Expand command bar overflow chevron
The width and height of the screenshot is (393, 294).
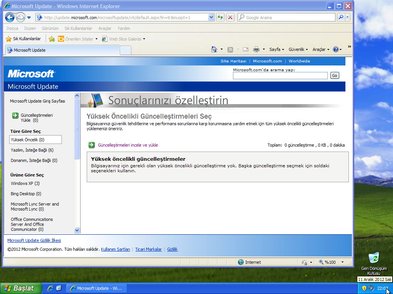pyautogui.click(x=349, y=46)
